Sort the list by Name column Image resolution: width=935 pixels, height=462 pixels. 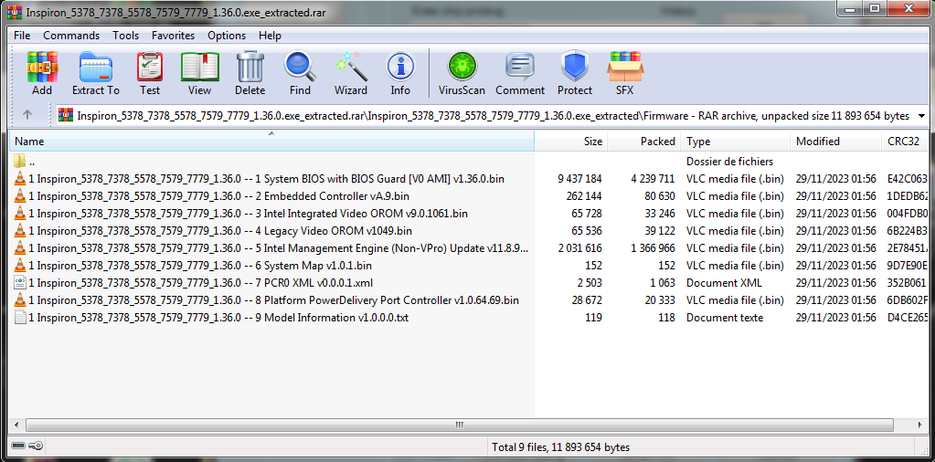[x=272, y=142]
